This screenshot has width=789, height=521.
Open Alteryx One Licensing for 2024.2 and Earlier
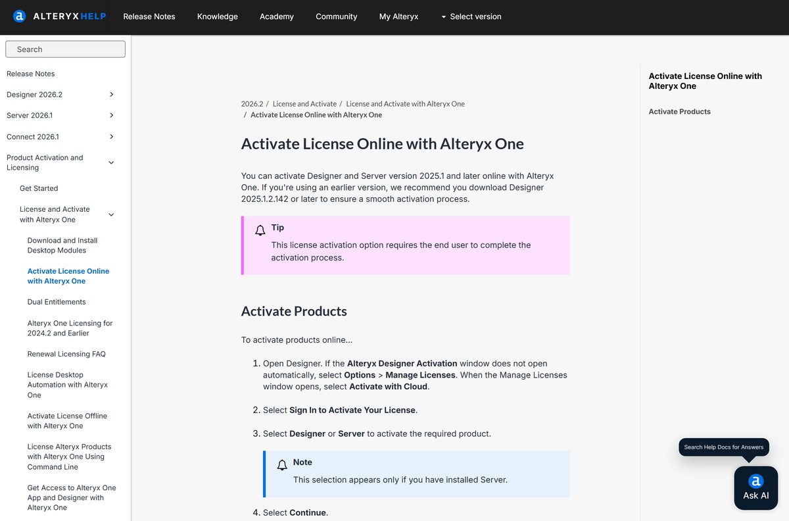[x=70, y=328]
